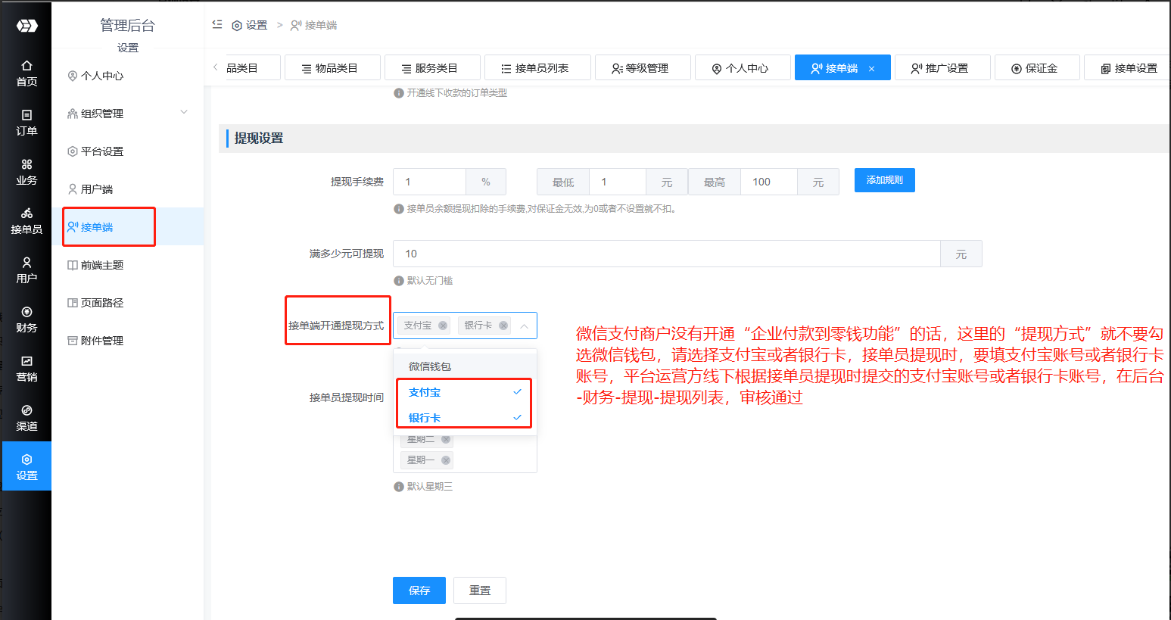Collapse the menu using the fold icon beside breadcrumb
The image size is (1171, 620).
pyautogui.click(x=217, y=24)
